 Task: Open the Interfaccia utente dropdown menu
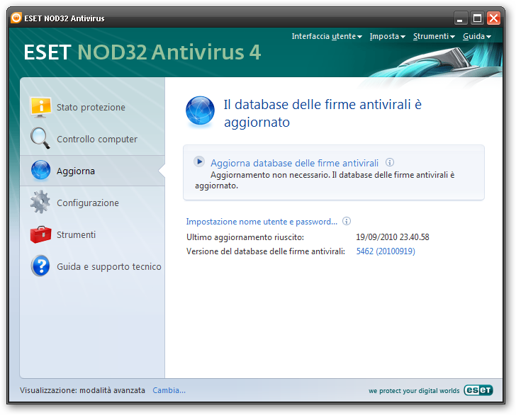click(x=327, y=36)
